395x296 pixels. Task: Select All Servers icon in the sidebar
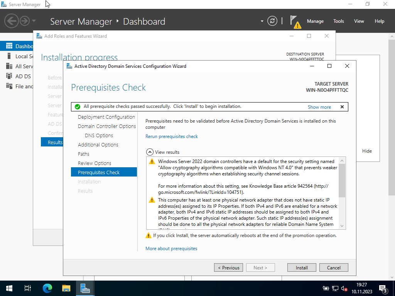coord(9,66)
